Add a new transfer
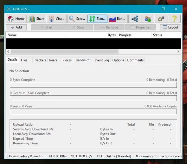This screenshot has height=164, width=187. pyautogui.click(x=16, y=27)
